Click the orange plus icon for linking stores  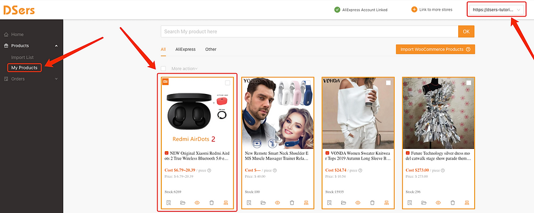tap(414, 10)
